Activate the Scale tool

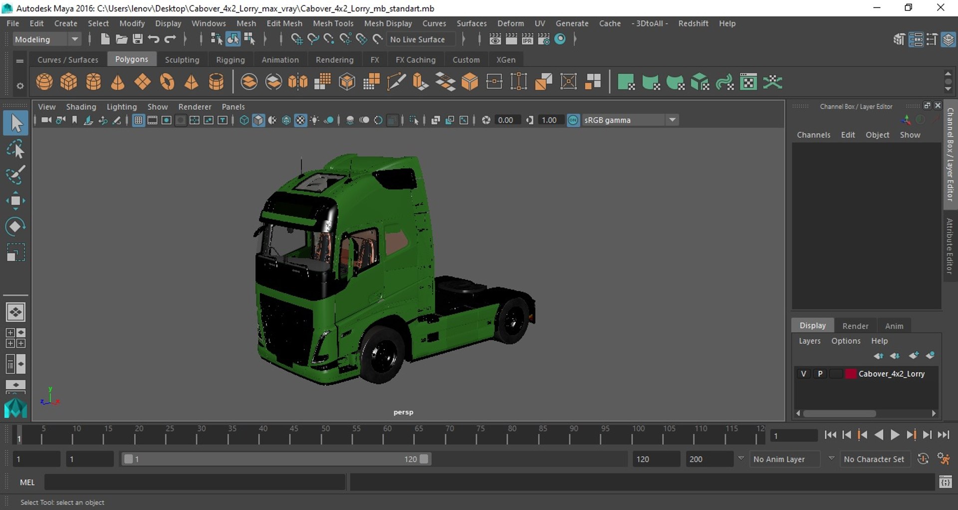(15, 253)
